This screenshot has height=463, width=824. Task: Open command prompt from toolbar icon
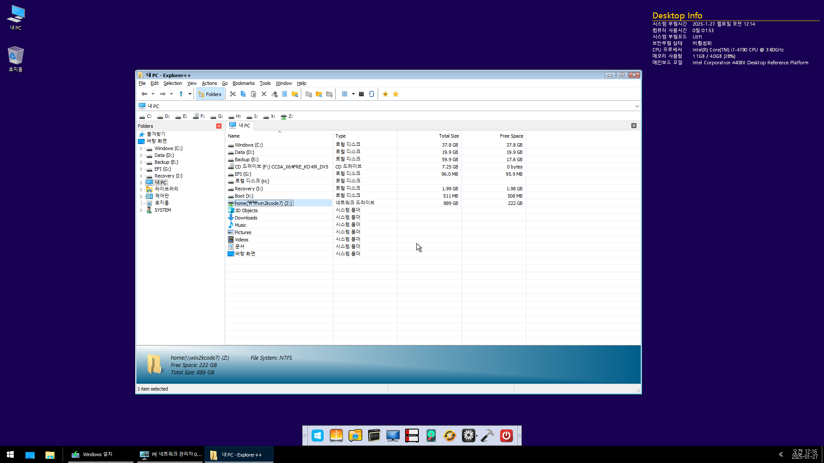(x=361, y=94)
